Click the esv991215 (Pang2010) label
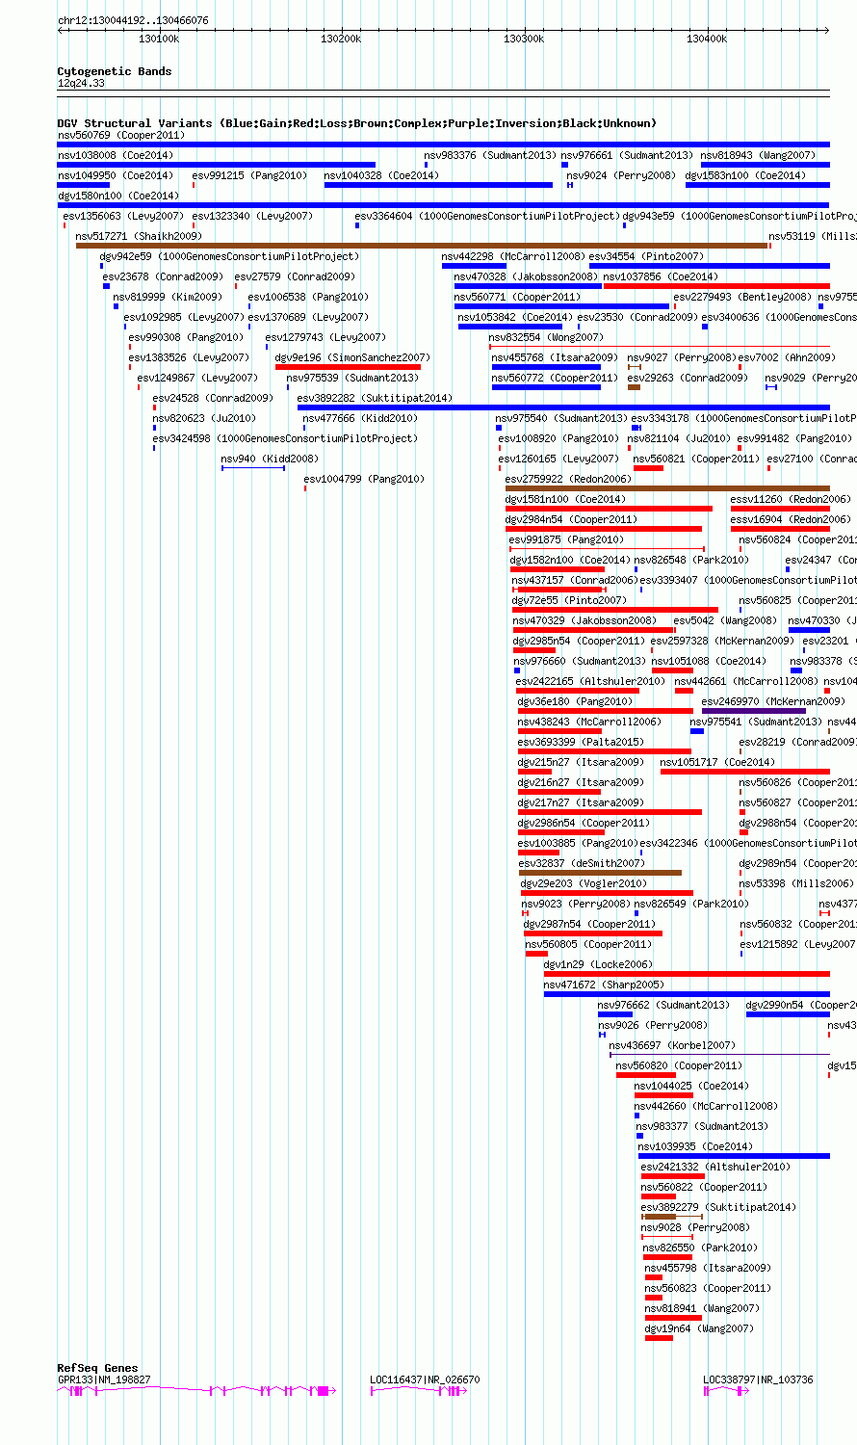This screenshot has width=857, height=1445. pos(250,175)
